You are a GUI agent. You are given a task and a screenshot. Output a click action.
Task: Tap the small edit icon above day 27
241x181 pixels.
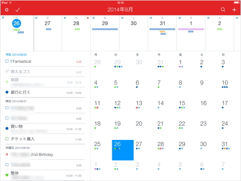pos(36,18)
